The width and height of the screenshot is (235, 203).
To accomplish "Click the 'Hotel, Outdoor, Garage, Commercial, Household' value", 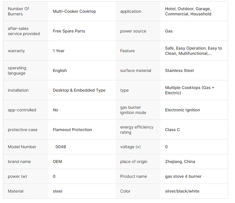I will (188, 11).
